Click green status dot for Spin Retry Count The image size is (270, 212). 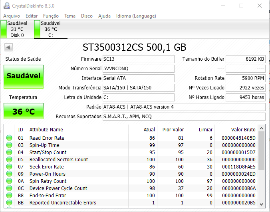coord(9,181)
